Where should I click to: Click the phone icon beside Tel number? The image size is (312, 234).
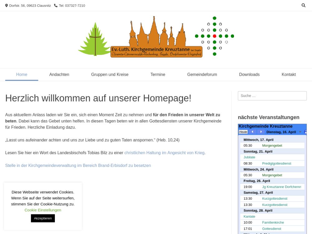pos(56,6)
